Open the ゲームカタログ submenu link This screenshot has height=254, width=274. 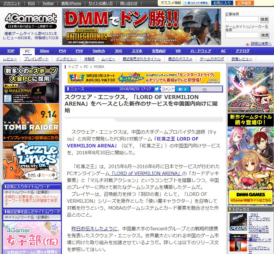pos(212,59)
